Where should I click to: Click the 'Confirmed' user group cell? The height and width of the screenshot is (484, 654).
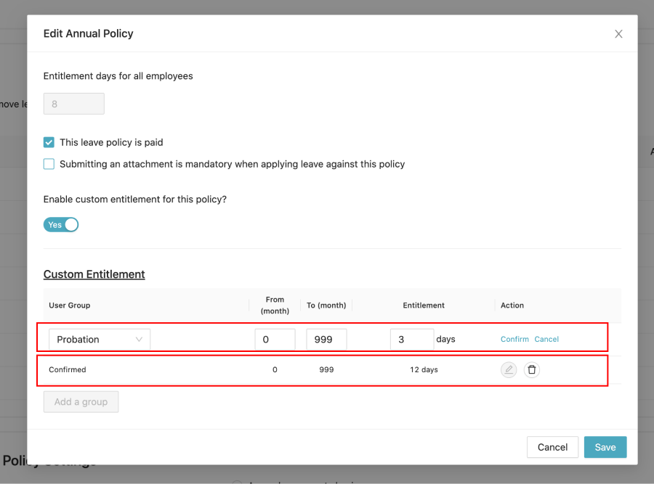pos(67,369)
